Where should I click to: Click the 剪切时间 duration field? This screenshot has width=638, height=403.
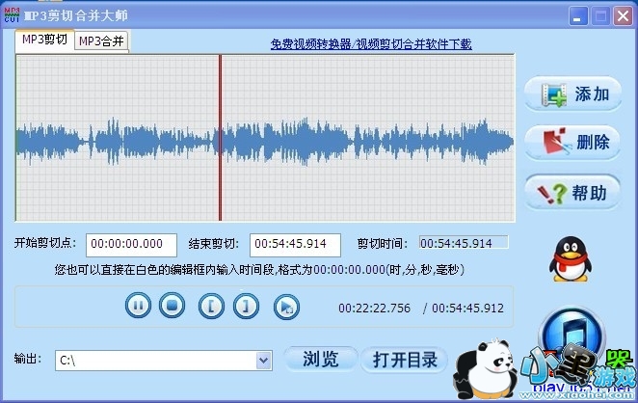click(x=464, y=243)
